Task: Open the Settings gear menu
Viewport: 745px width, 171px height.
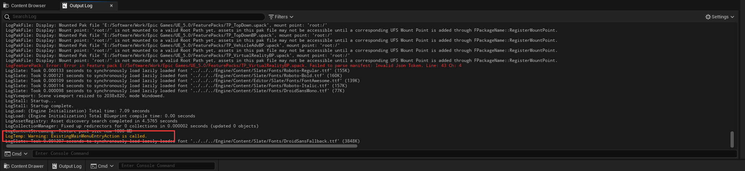Action: pyautogui.click(x=720, y=17)
